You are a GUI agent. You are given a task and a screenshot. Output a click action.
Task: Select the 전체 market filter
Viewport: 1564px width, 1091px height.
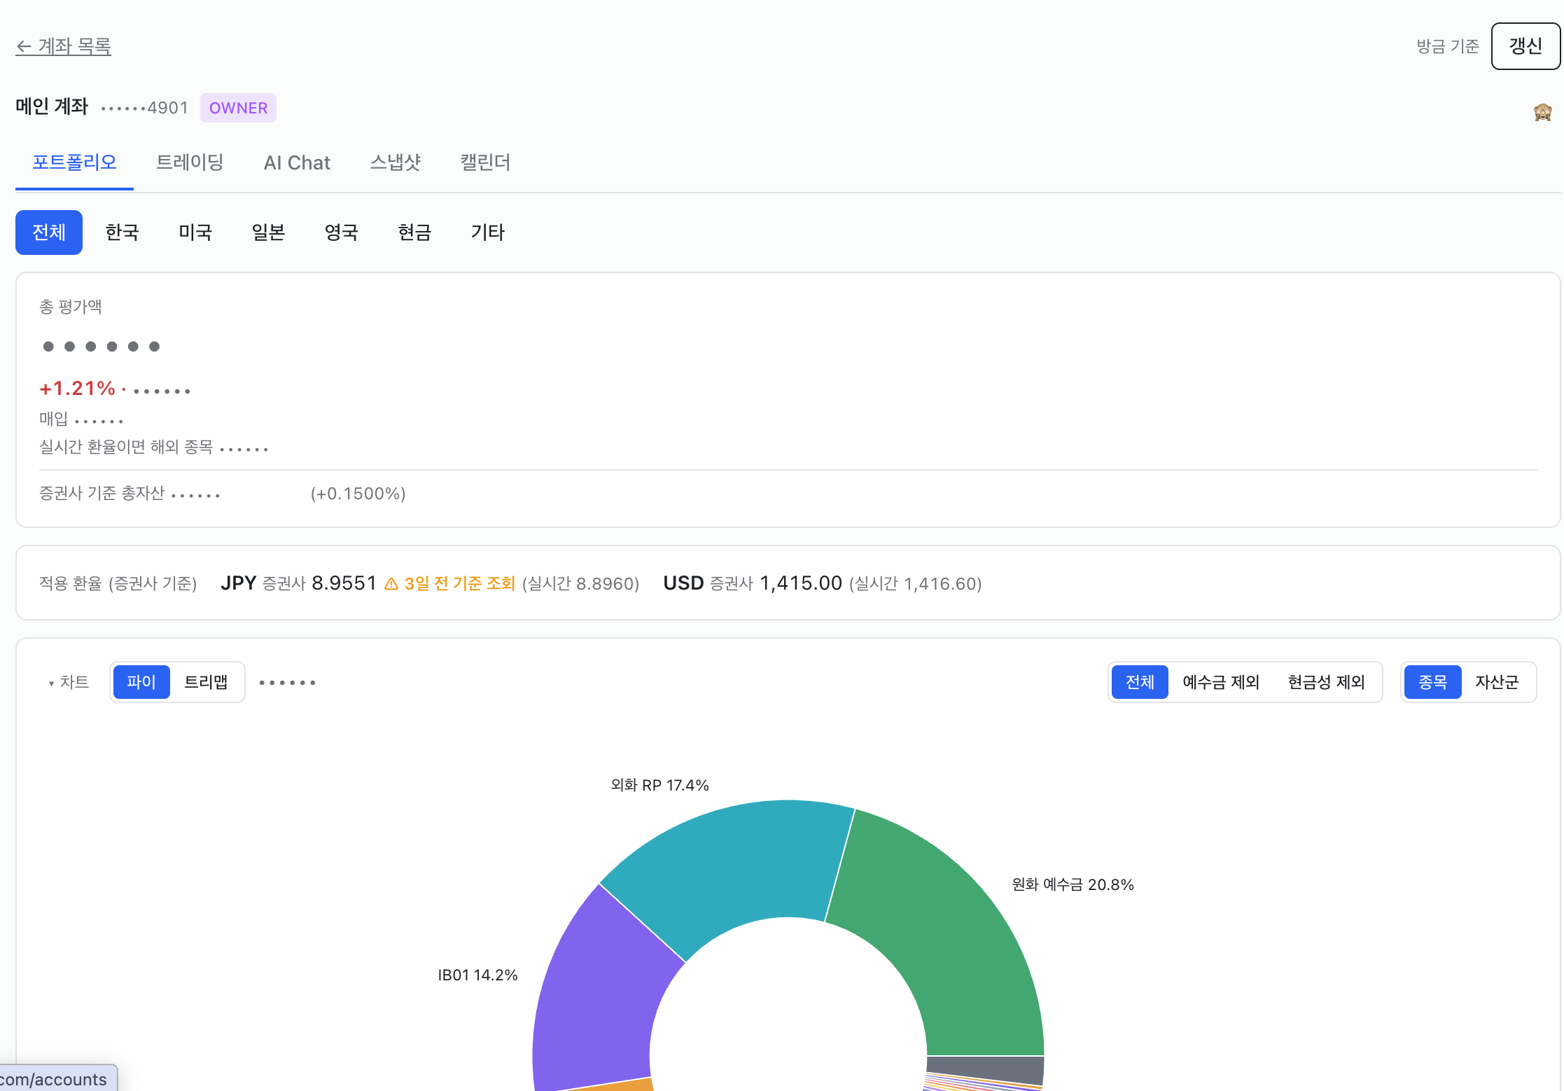pos(49,232)
